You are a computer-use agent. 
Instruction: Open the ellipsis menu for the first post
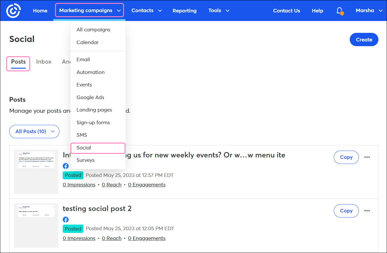[367, 157]
